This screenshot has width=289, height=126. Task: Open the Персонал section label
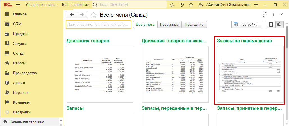pos(21,93)
